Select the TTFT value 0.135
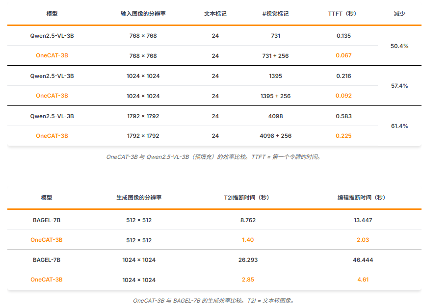Image resolution: width=422 pixels, height=308 pixels. pyautogui.click(x=343, y=36)
